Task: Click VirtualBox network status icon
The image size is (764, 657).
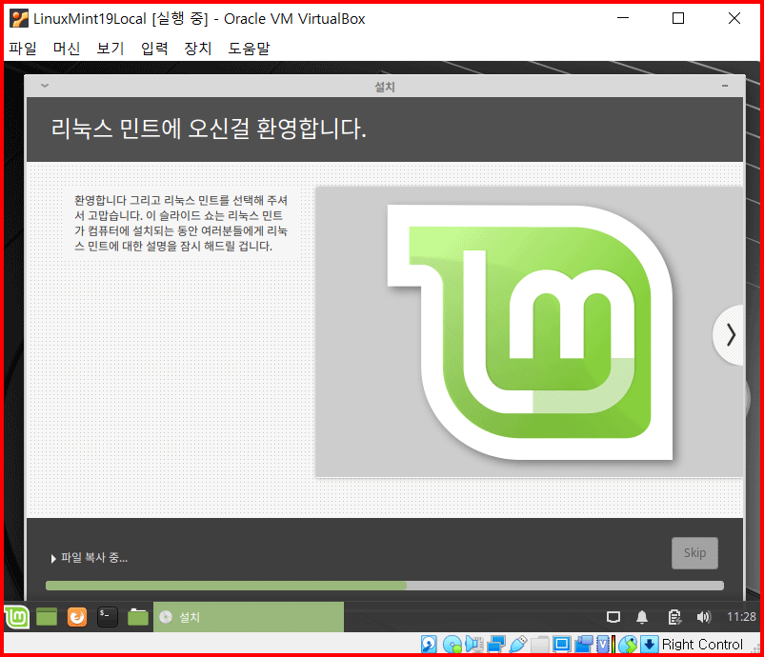Action: (496, 645)
